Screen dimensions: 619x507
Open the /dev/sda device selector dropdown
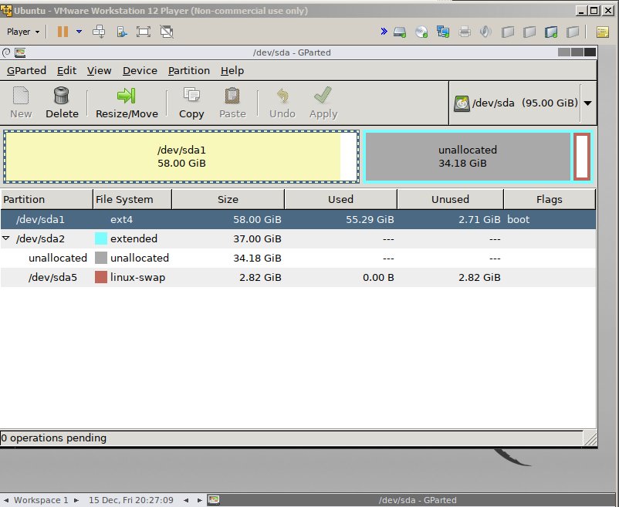tap(588, 103)
